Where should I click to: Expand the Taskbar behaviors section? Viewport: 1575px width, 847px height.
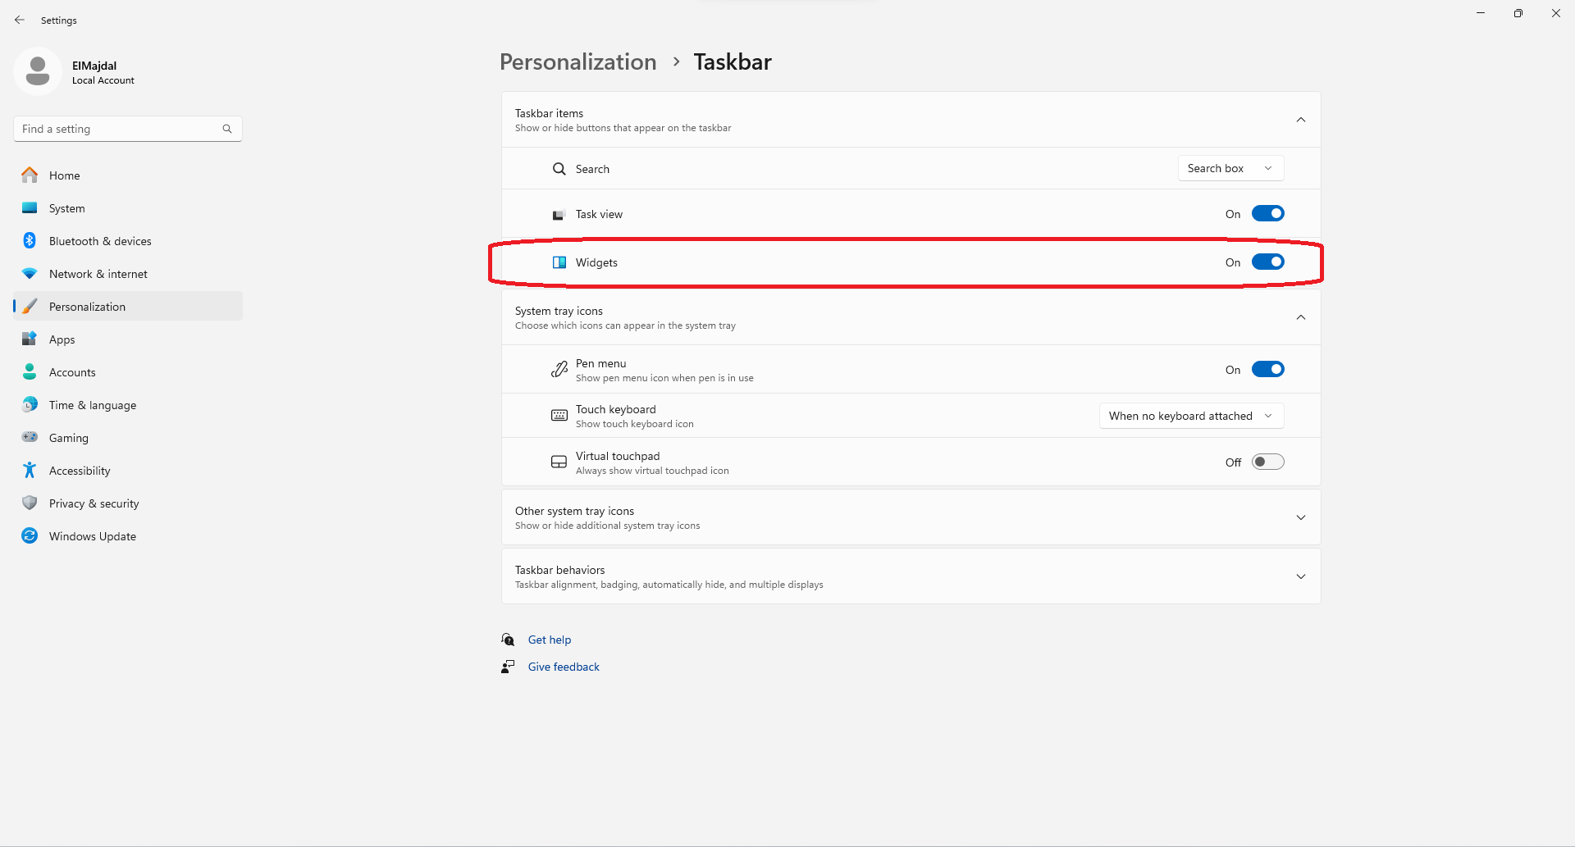[x=1300, y=576]
